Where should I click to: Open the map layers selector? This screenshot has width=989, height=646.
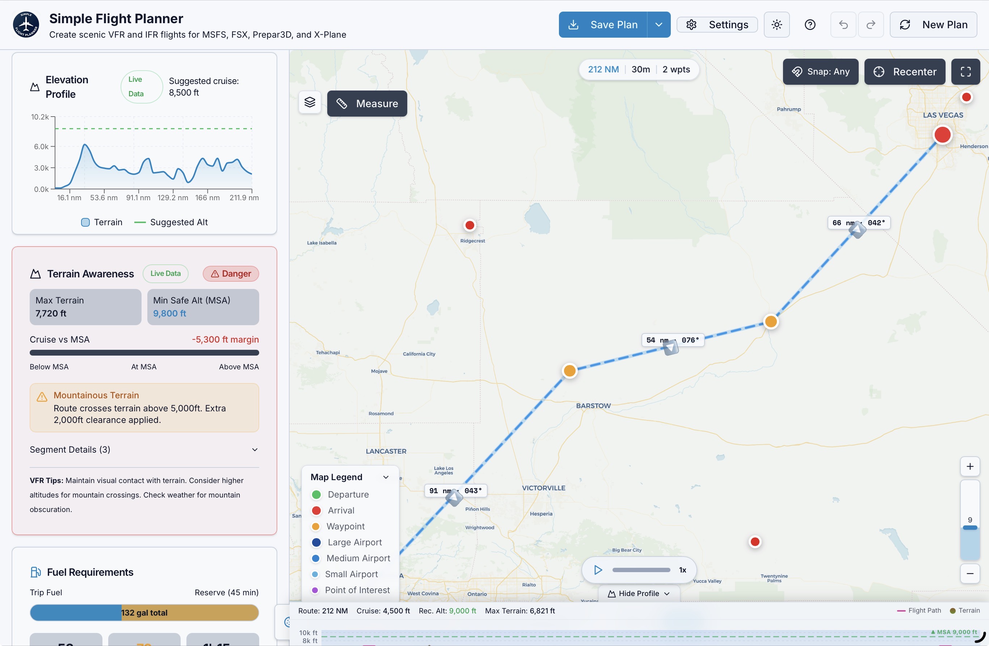pyautogui.click(x=310, y=102)
